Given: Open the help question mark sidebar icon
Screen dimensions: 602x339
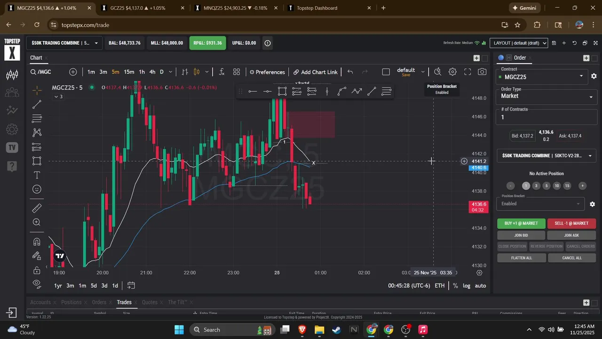Looking at the screenshot, I should [12, 166].
